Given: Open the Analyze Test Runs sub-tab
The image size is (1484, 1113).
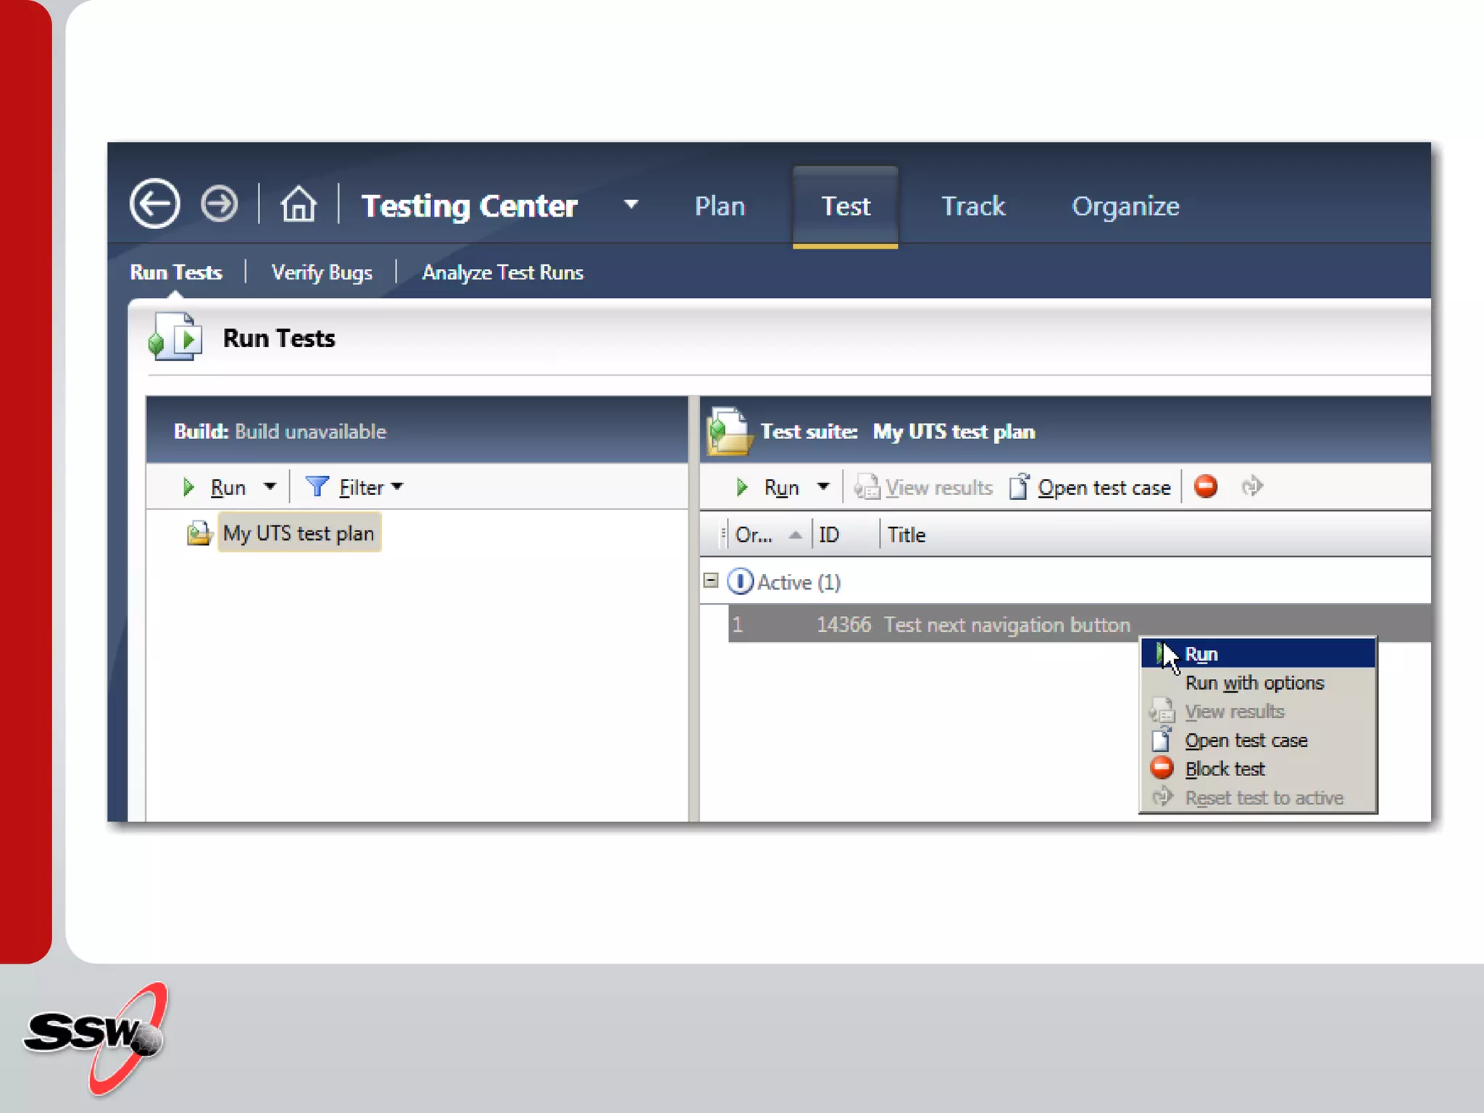Looking at the screenshot, I should coord(503,272).
